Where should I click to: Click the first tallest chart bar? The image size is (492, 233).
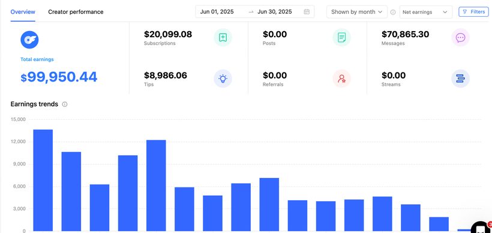[43, 180]
